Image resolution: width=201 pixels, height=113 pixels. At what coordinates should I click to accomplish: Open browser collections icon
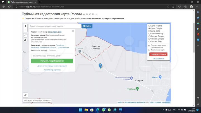tap(185, 7)
